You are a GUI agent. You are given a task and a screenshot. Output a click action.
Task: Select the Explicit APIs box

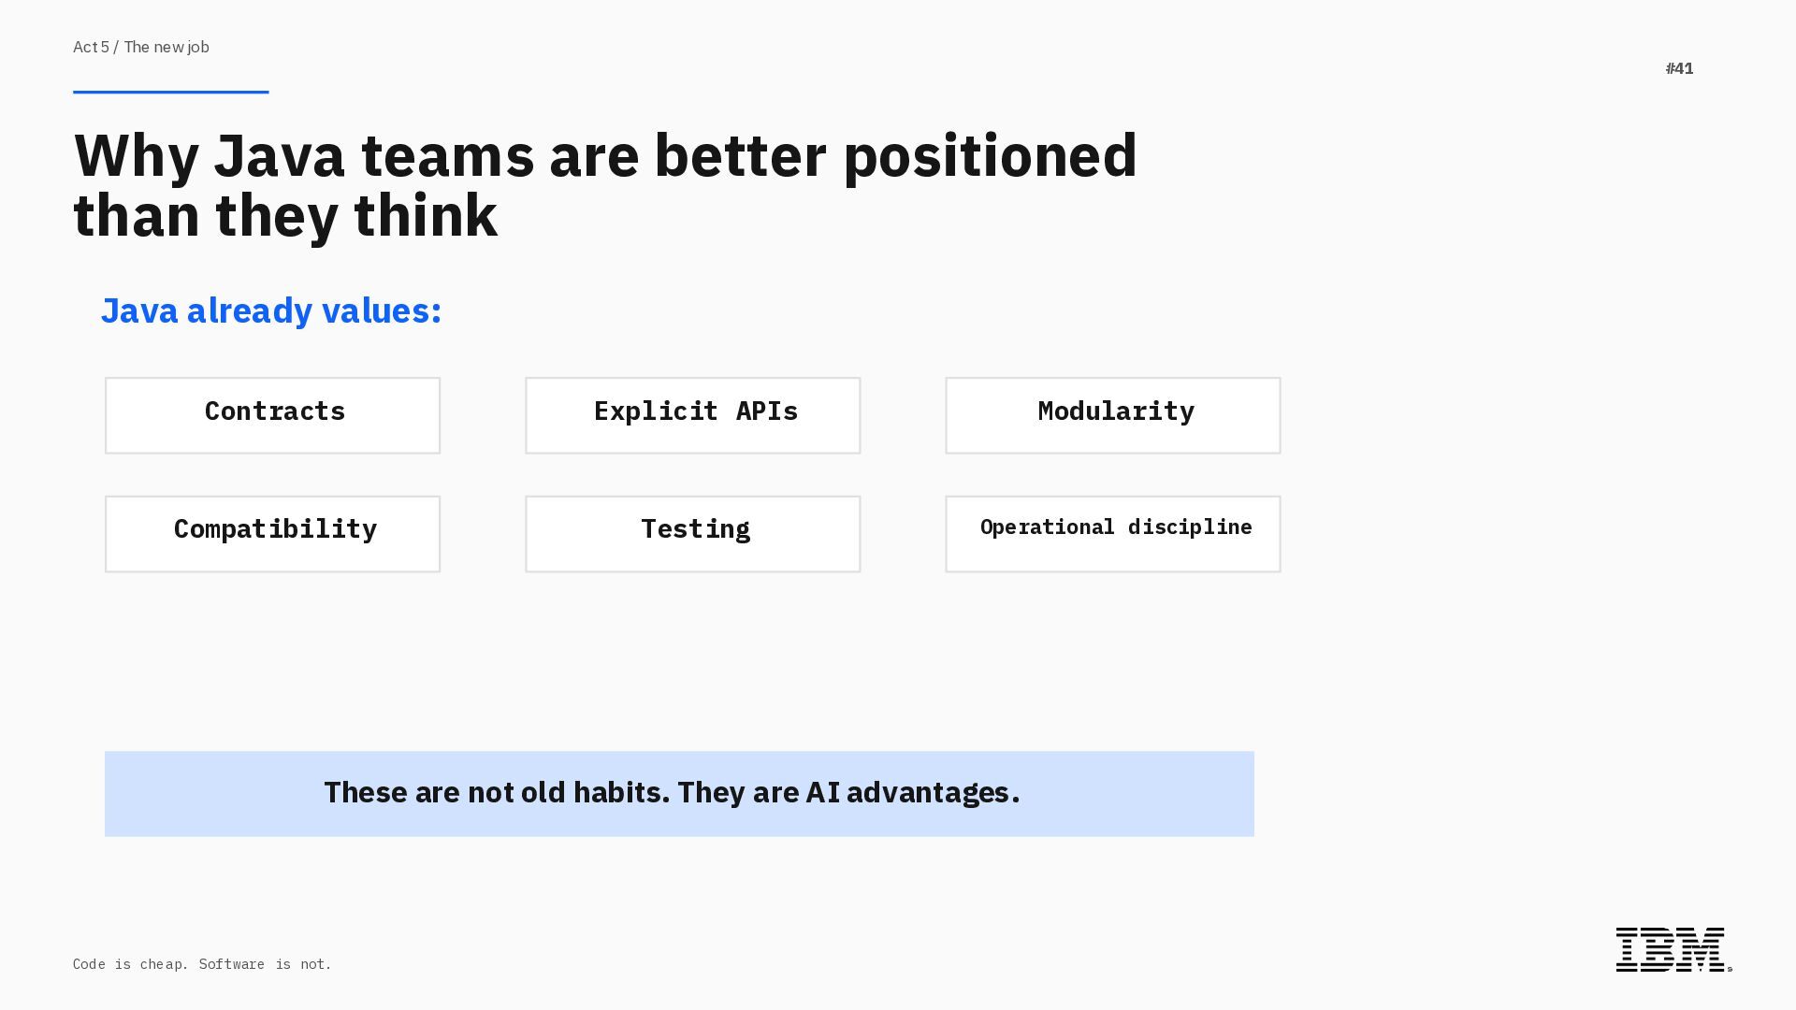tap(692, 415)
